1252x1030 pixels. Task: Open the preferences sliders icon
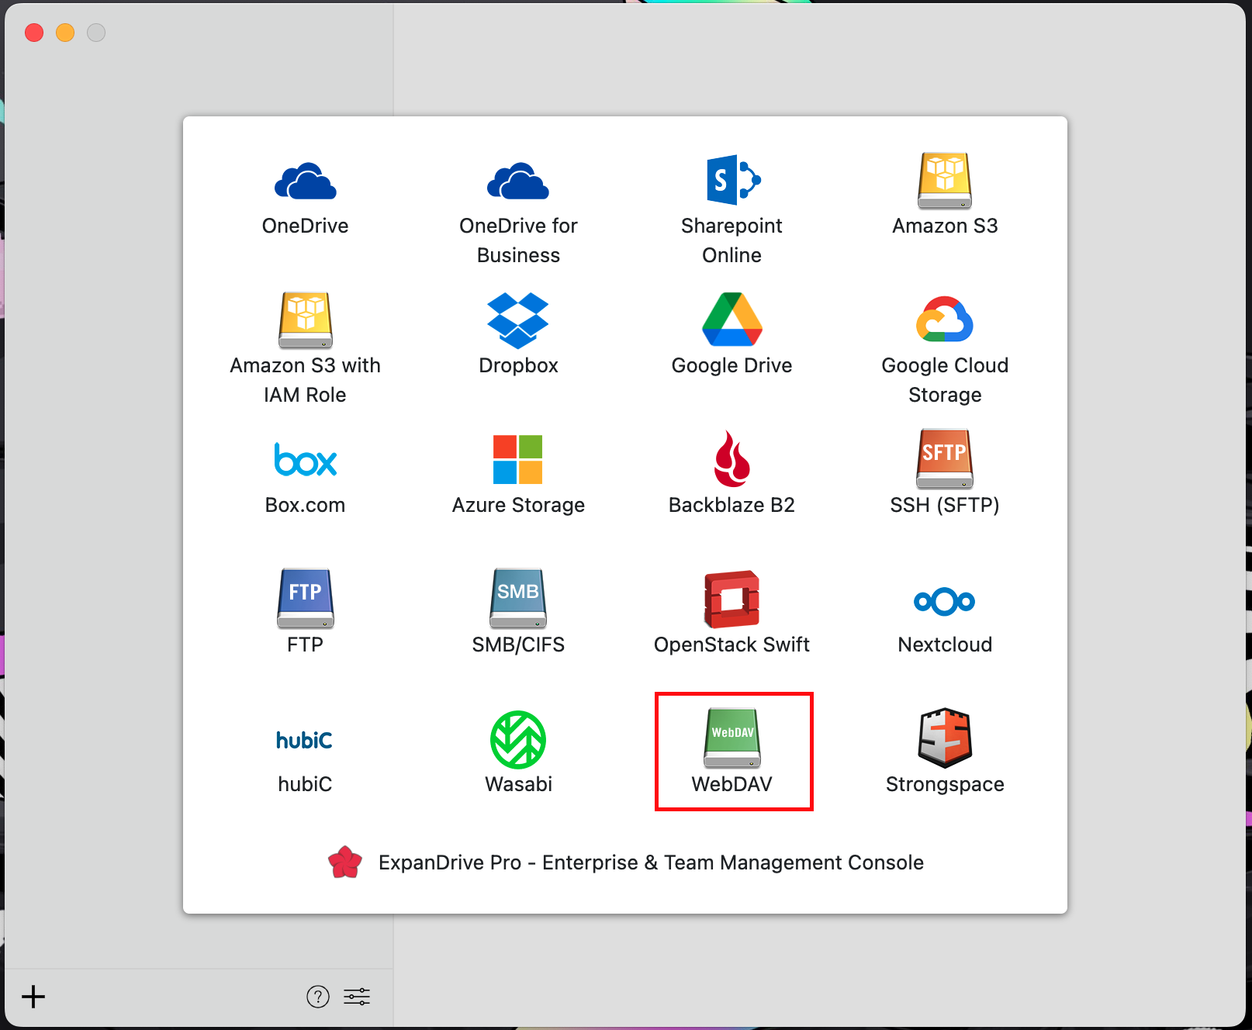357,997
